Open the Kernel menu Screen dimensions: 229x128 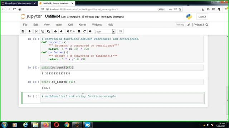tap(82, 25)
